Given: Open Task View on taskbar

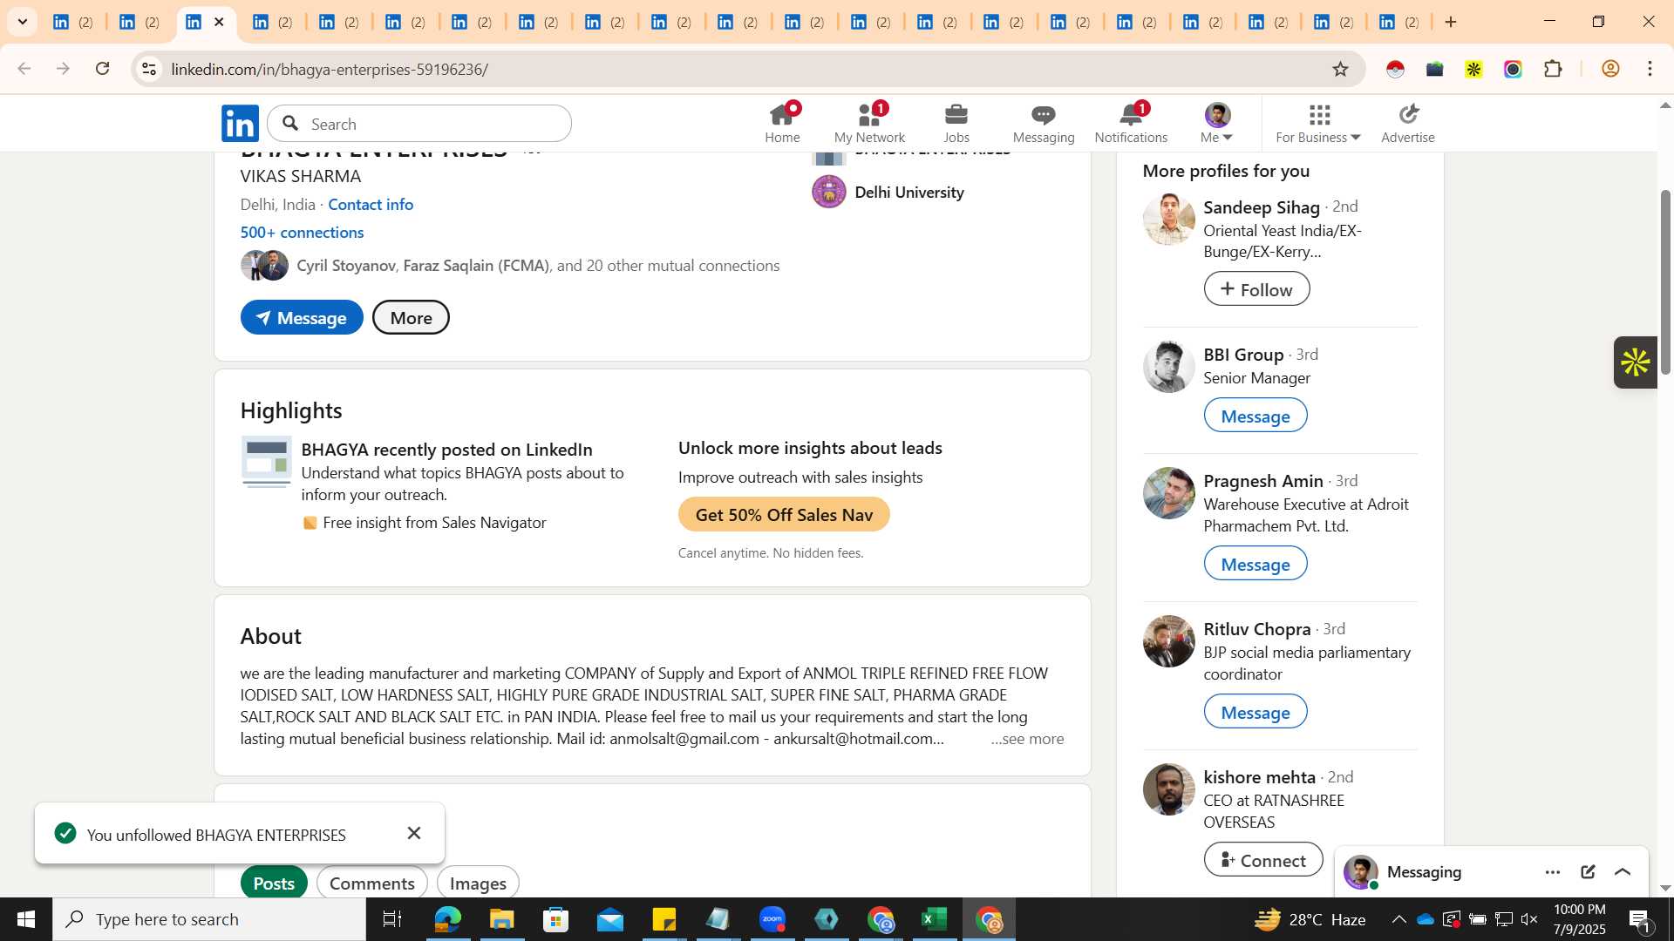Looking at the screenshot, I should 391,919.
